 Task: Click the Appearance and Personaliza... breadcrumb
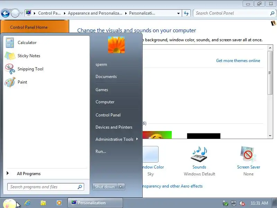click(95, 13)
